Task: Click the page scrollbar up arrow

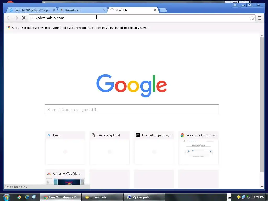Action: click(x=262, y=35)
